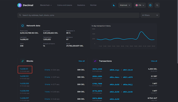Open transaction 283A...125A
The image size is (178, 102).
(97, 76)
